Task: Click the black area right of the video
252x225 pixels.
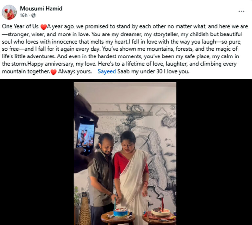Action: pyautogui.click(x=214, y=152)
